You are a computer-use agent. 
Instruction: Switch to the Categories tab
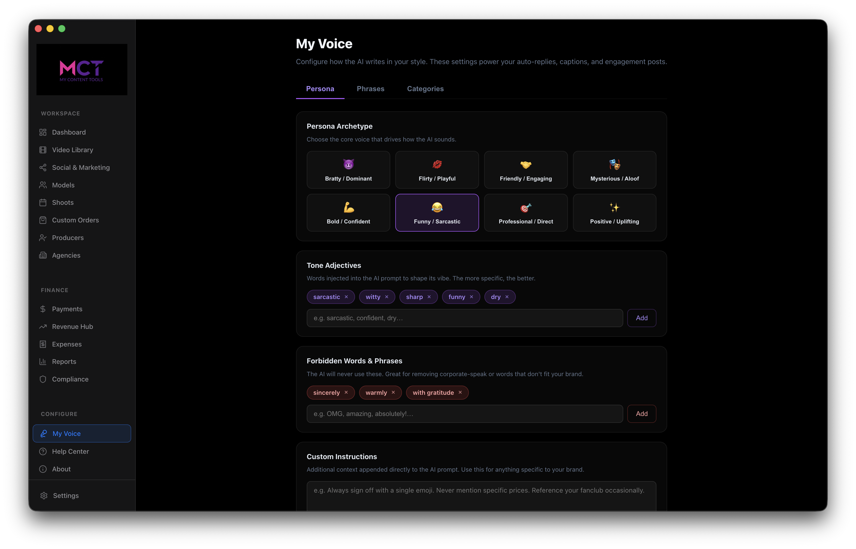tap(425, 89)
